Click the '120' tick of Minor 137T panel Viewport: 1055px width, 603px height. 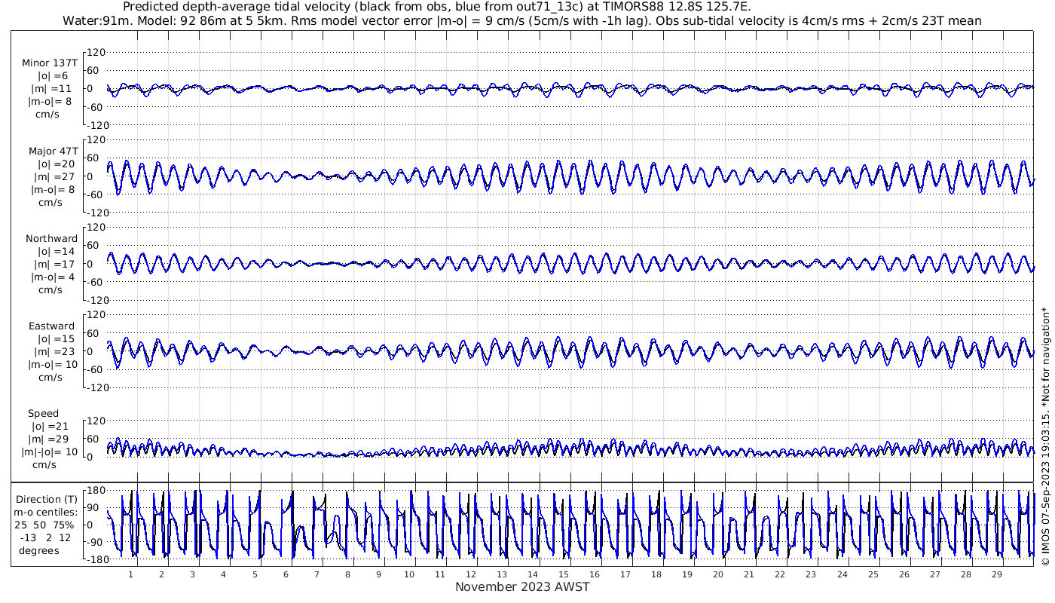pos(96,52)
